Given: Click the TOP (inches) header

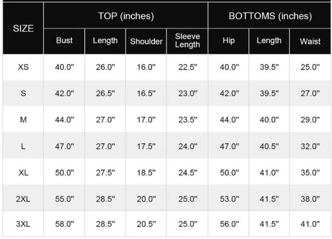Looking at the screenshot, I should (126, 16).
